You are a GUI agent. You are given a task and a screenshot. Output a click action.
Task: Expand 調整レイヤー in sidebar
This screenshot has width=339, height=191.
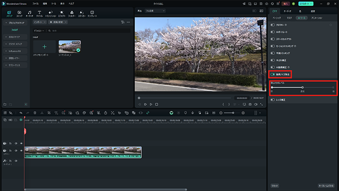click(15, 58)
